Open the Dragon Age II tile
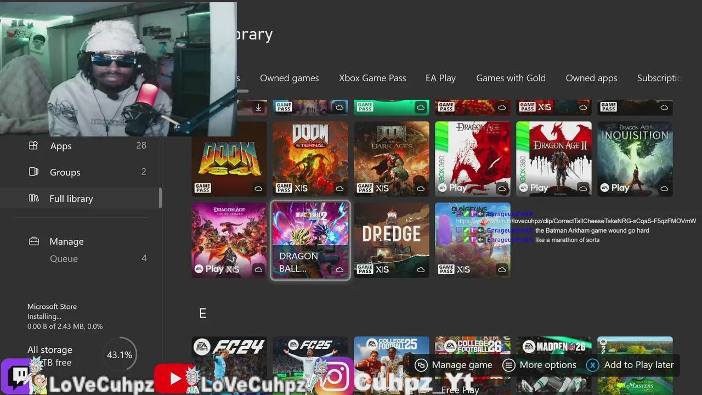 click(554, 159)
